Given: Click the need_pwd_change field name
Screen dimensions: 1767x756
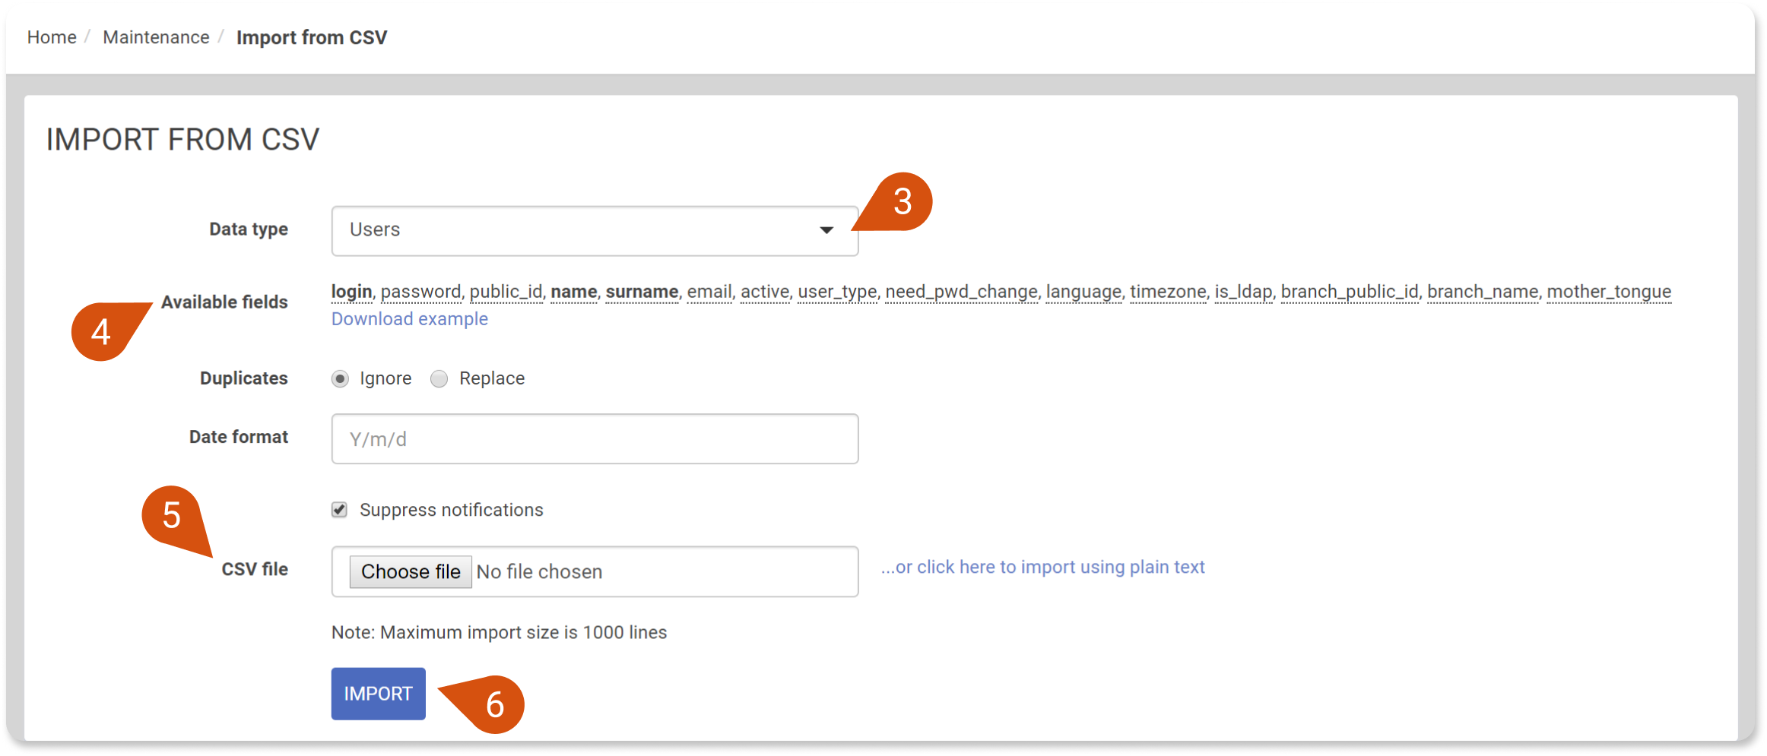Looking at the screenshot, I should [x=961, y=292].
